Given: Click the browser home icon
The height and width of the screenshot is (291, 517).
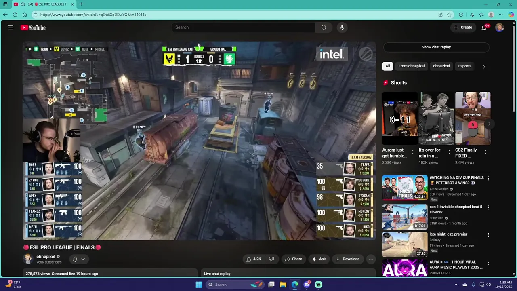Looking at the screenshot, I should (x=25, y=15).
